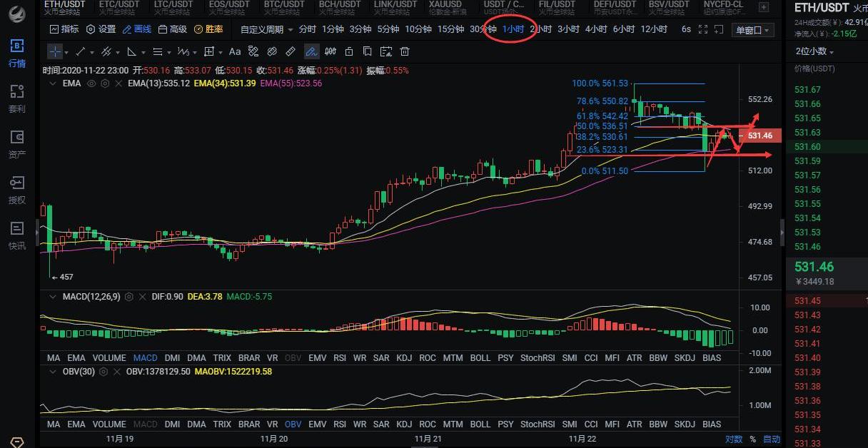
Task: Expand the 2位小数 decimal precision dropdown
Action: [x=814, y=51]
